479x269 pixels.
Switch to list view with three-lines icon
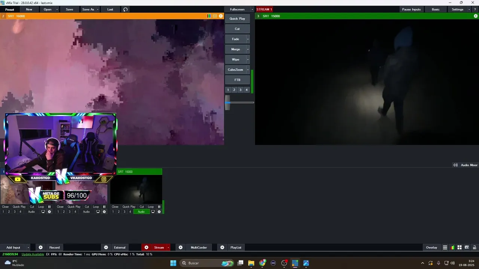[x=445, y=247]
